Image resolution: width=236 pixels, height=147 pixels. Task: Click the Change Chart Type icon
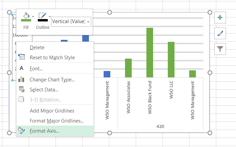click(22, 79)
